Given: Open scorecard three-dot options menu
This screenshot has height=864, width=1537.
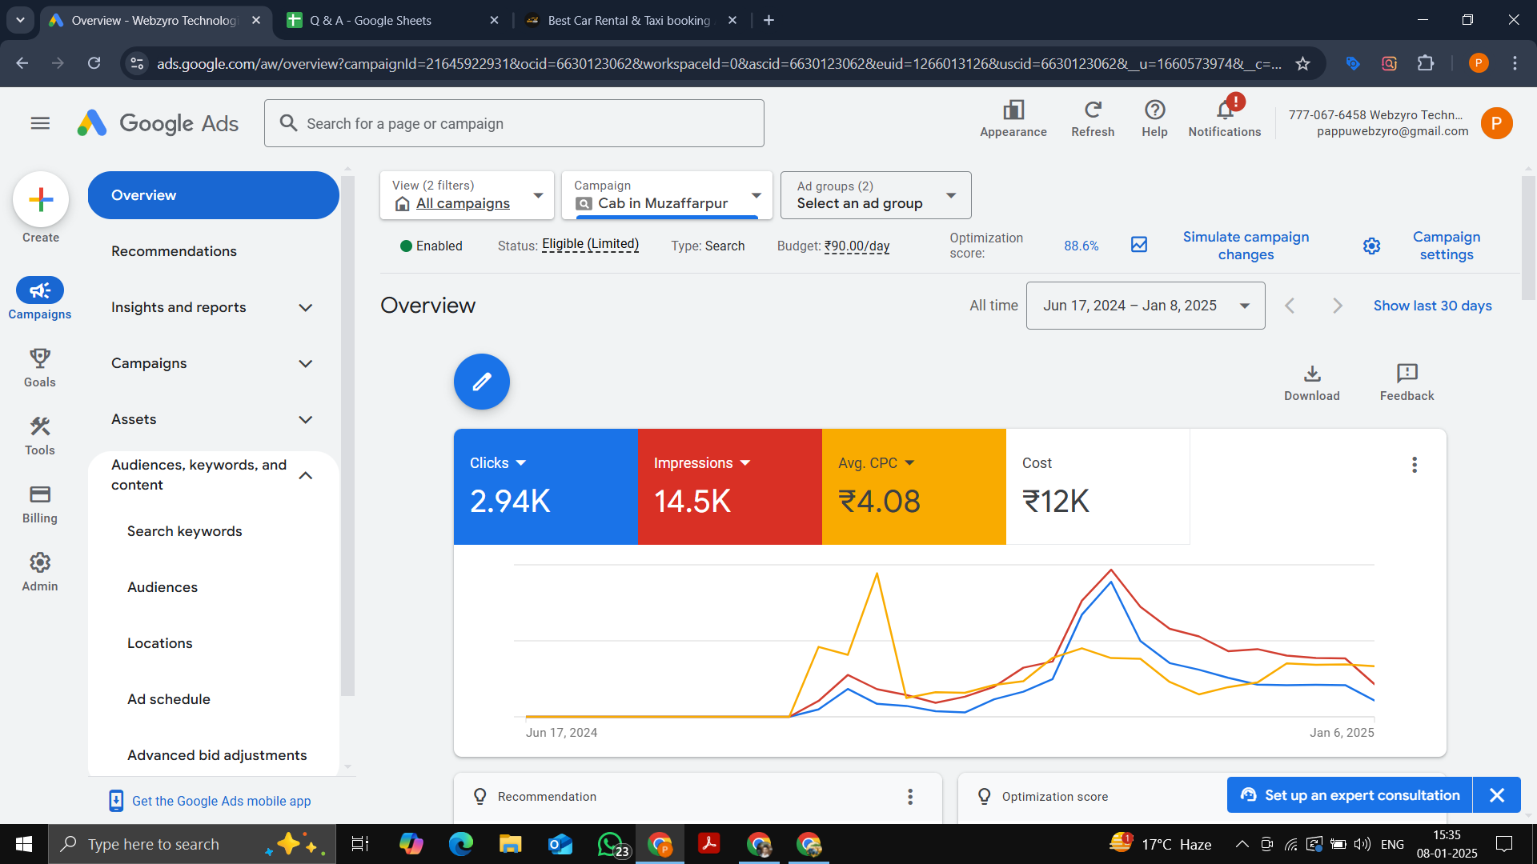Looking at the screenshot, I should pyautogui.click(x=1415, y=465).
